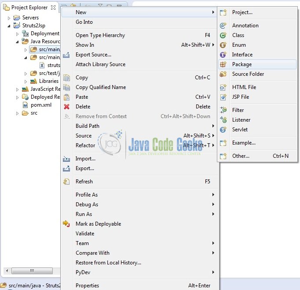This screenshot has width=300, height=290.
Task: Click the Refresh icon
Action: (x=66, y=182)
